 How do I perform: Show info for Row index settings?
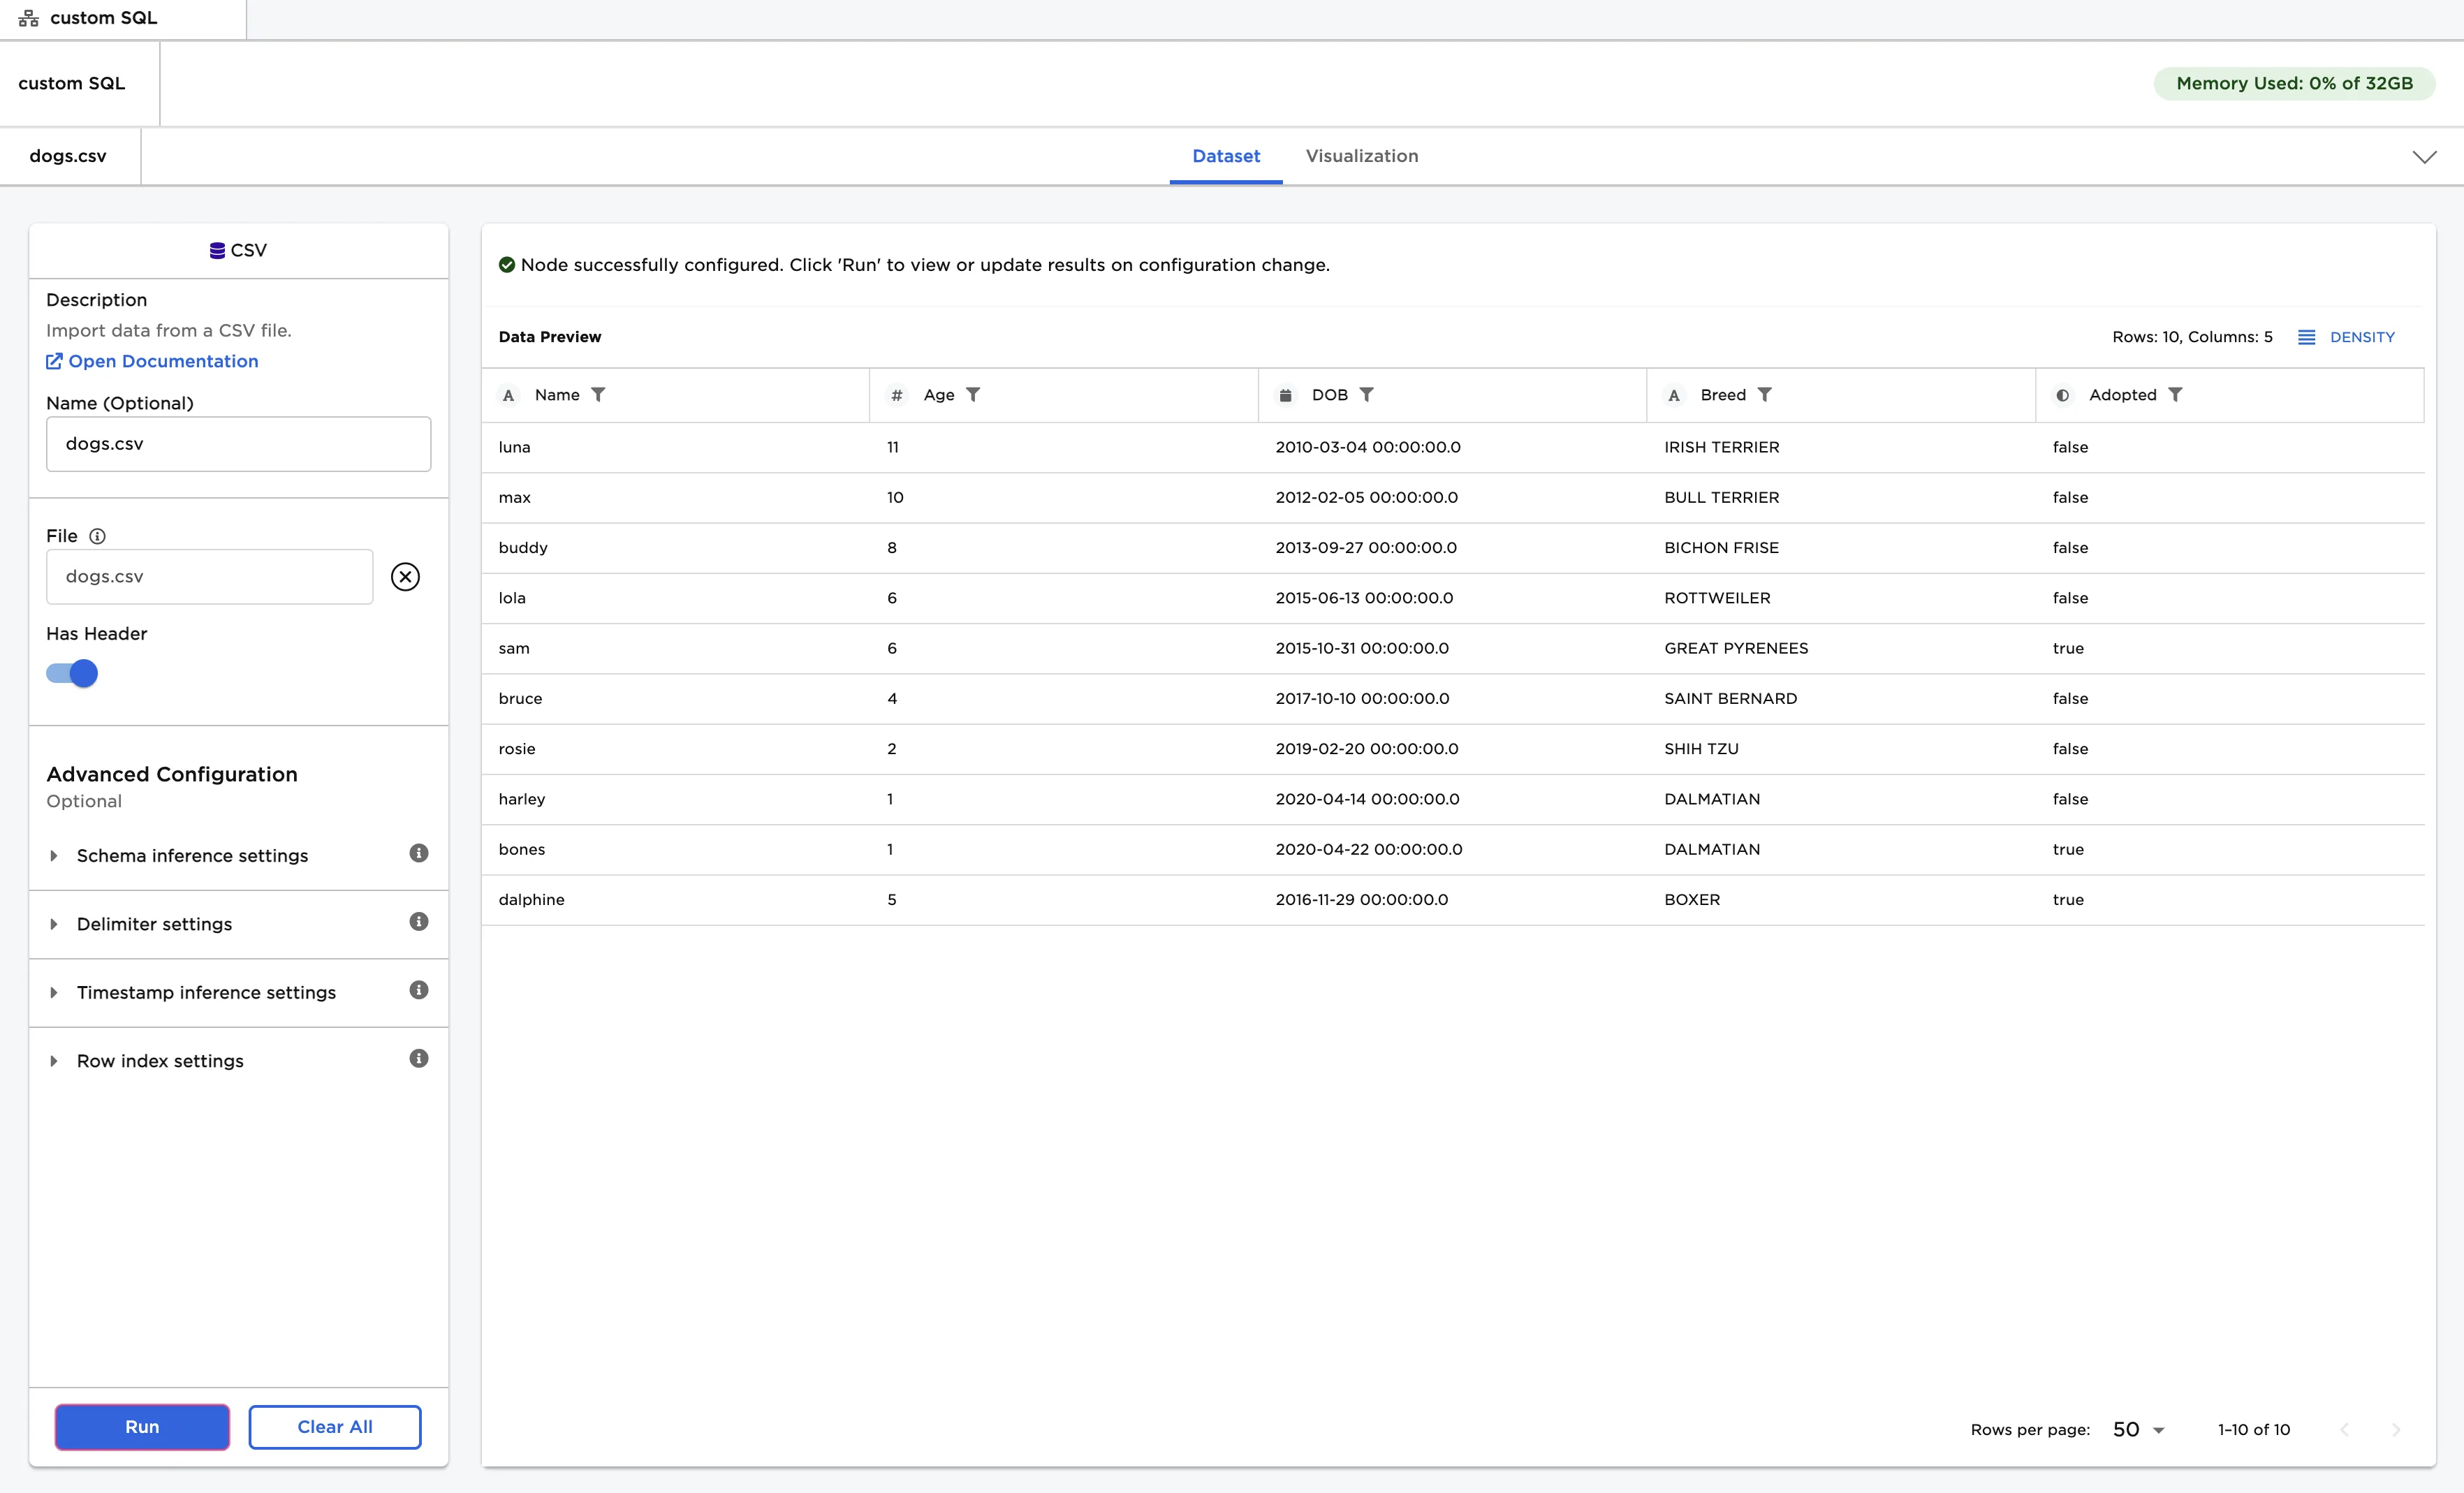tap(418, 1058)
